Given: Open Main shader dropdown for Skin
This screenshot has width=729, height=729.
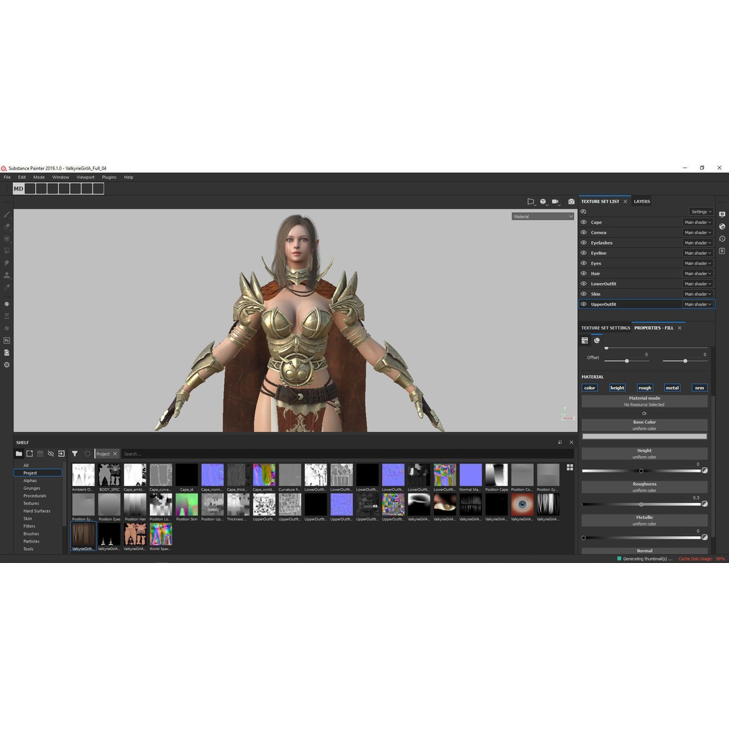Looking at the screenshot, I should click(697, 294).
